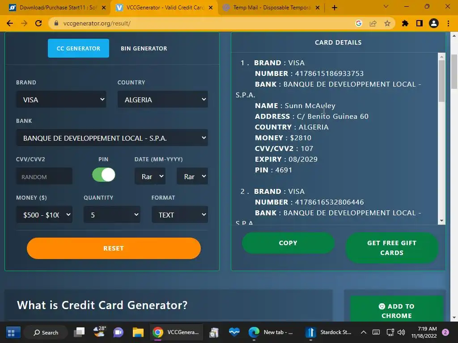Open the Extensions puzzle icon
The image size is (458, 343).
click(405, 23)
